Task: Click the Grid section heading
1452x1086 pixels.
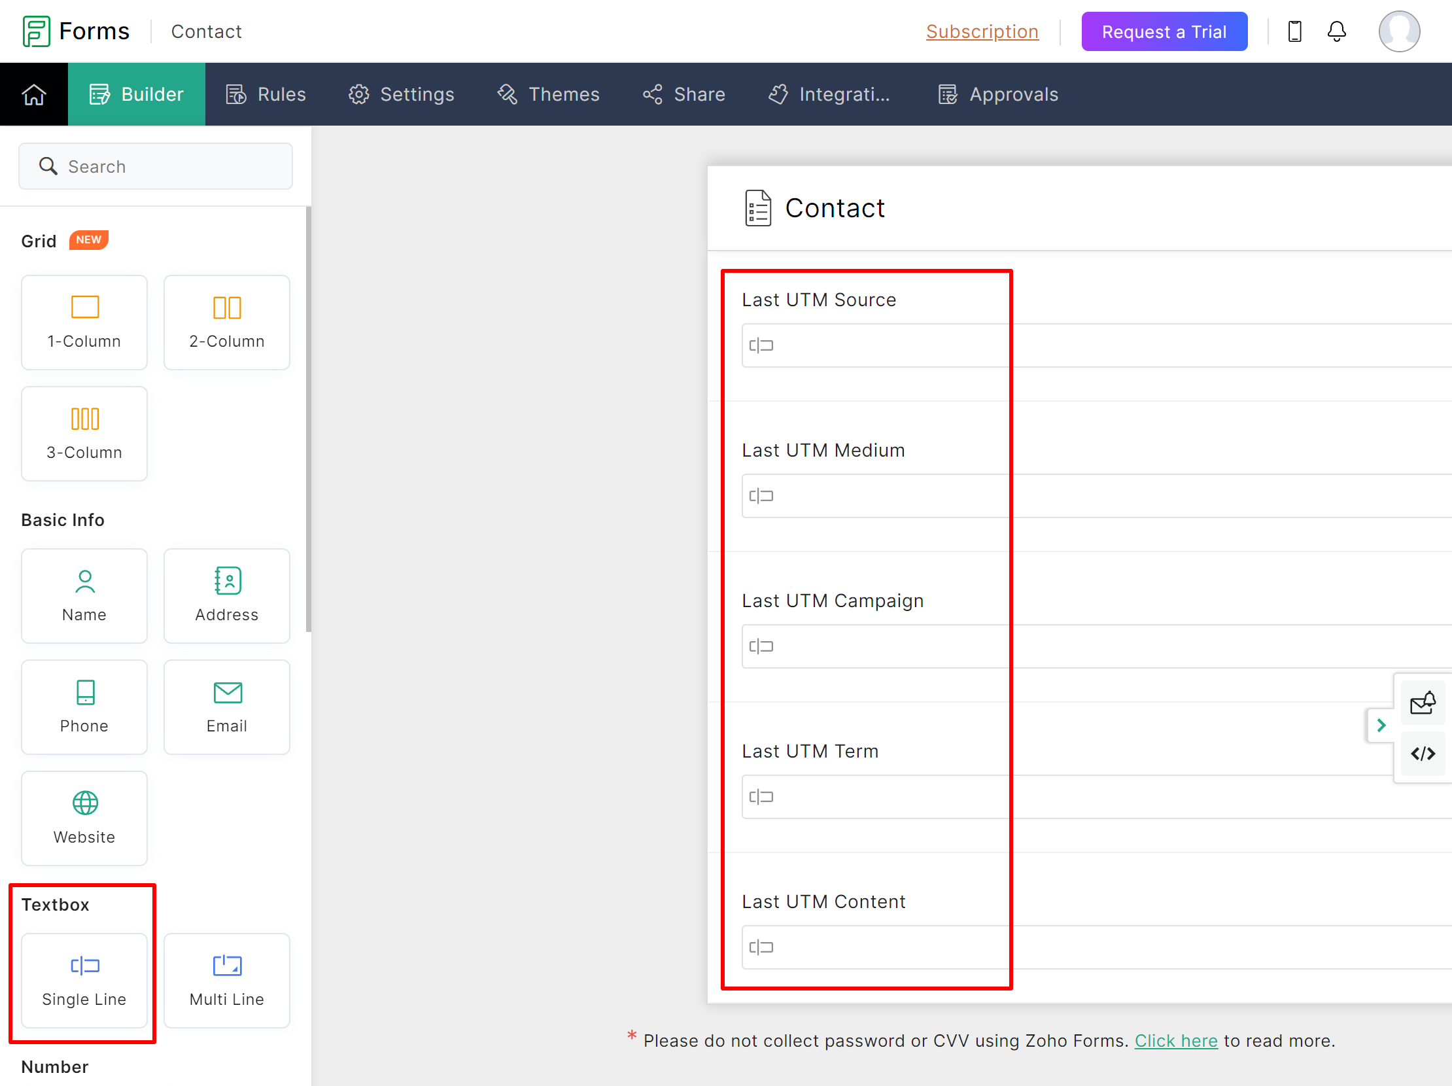Action: pos(39,241)
